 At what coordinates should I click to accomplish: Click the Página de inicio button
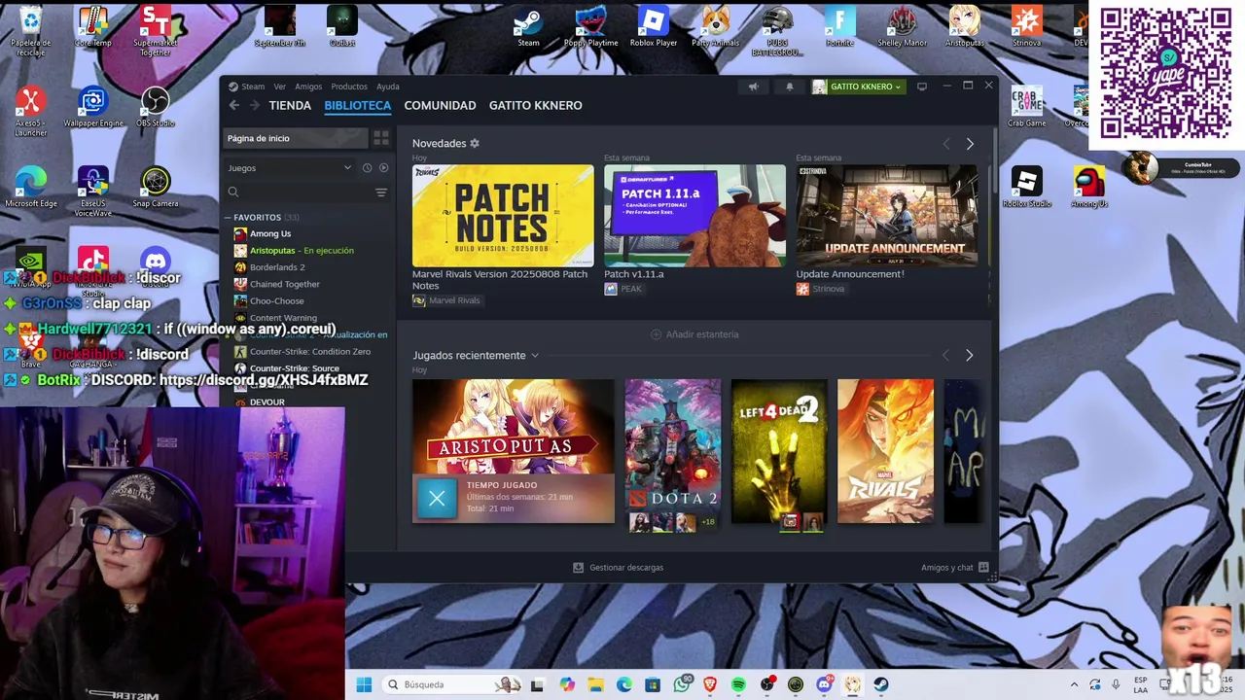click(296, 138)
